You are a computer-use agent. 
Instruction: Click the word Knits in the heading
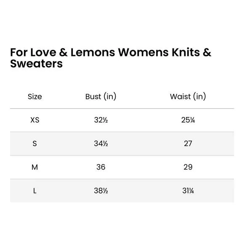click(x=186, y=52)
